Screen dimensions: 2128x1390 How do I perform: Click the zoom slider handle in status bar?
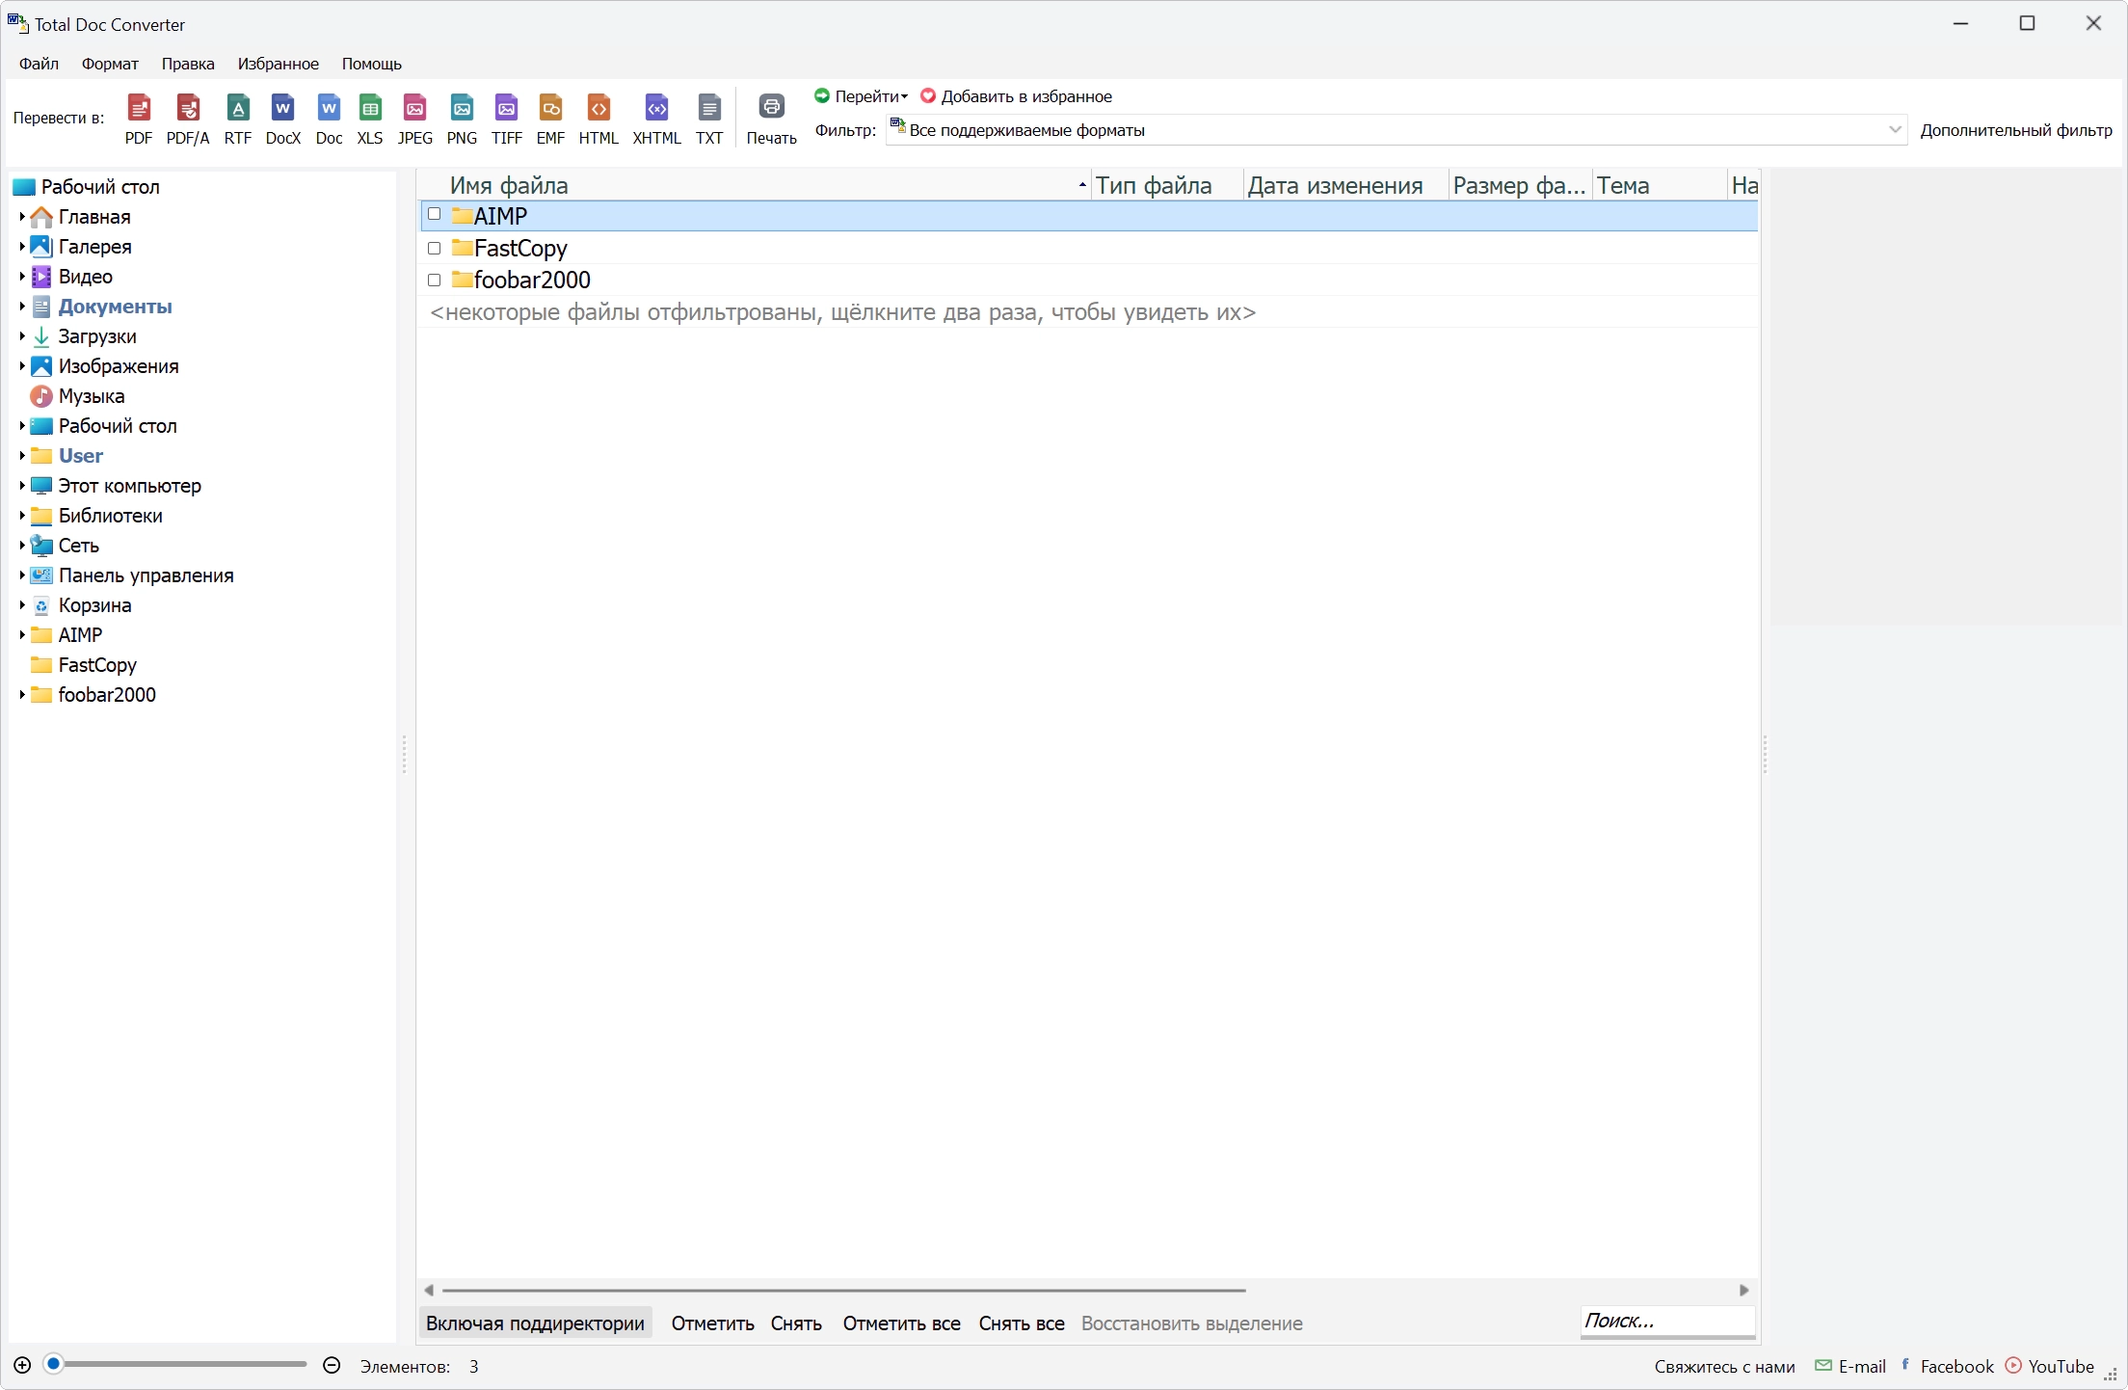54,1364
